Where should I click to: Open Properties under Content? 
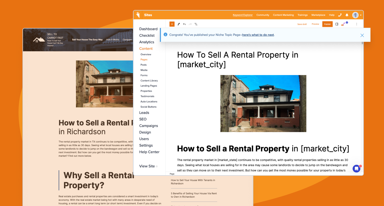click(x=146, y=91)
